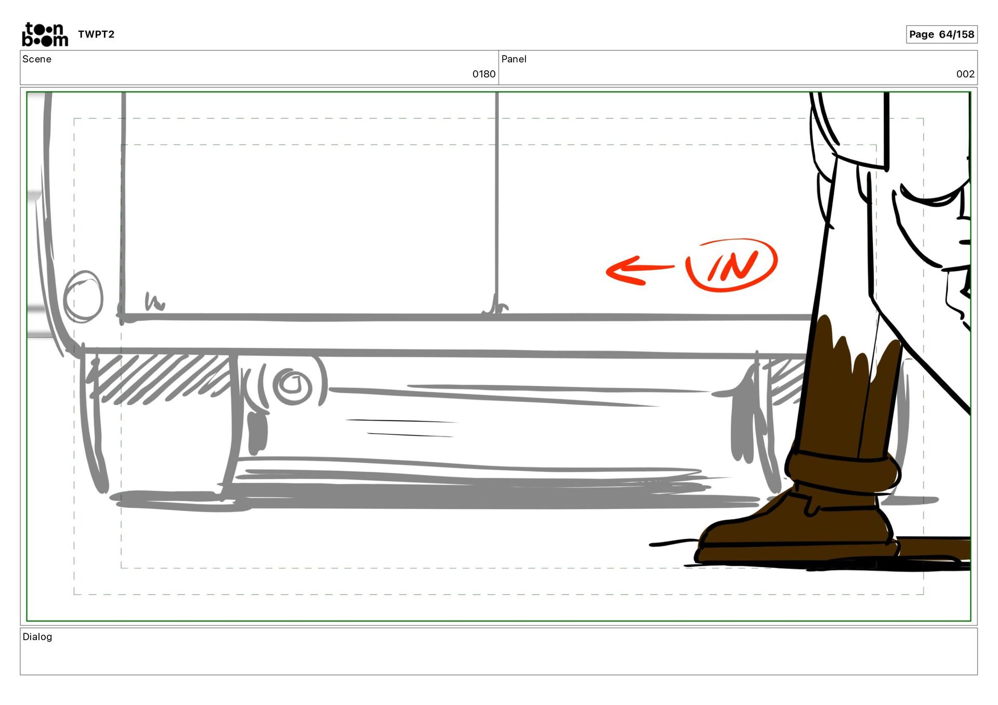
Task: Click the red circled IN annotation
Action: pos(732,265)
